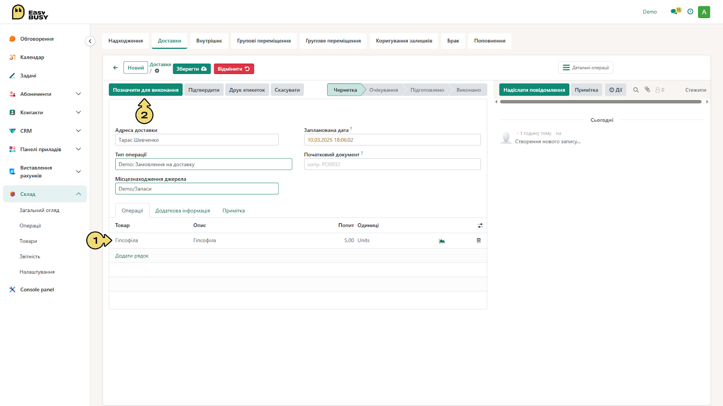Click the Підтвердити button

point(204,90)
